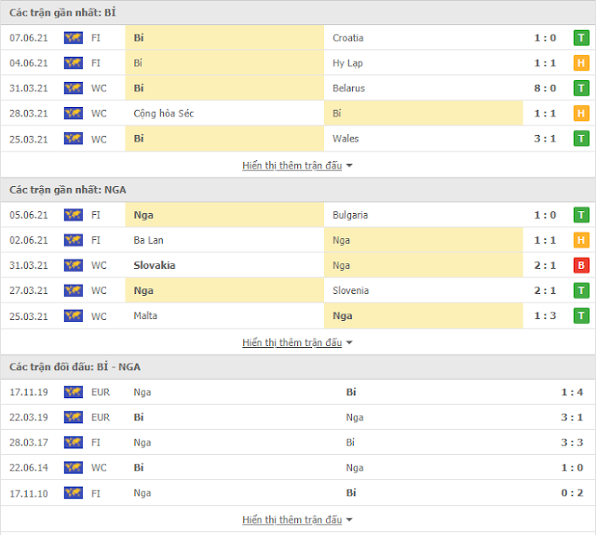Select the Bulgaria opponent name
Screen dimensions: 596x535
pos(350,215)
